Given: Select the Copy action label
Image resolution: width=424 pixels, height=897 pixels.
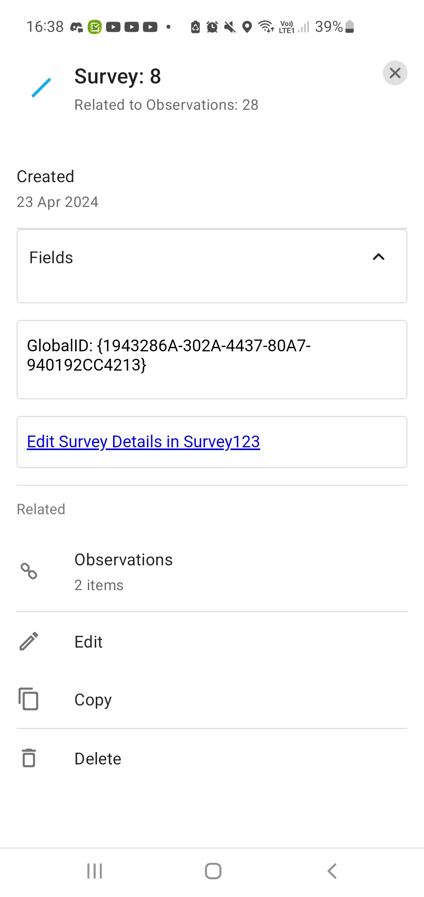Looking at the screenshot, I should [x=93, y=700].
